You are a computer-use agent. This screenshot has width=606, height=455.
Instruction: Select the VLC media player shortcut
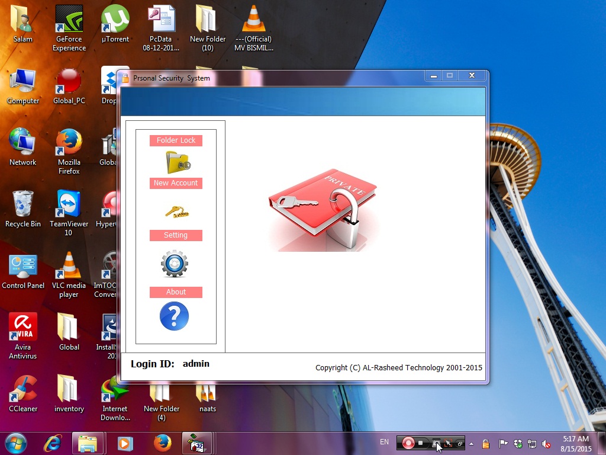pyautogui.click(x=69, y=275)
